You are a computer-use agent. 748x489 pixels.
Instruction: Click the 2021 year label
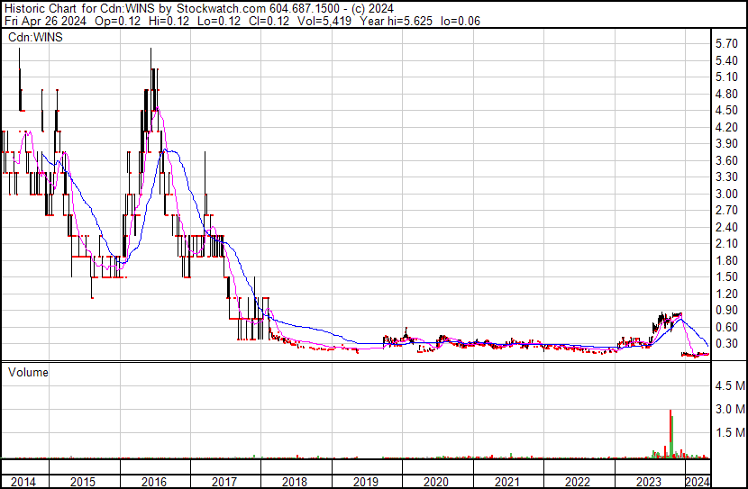click(x=508, y=482)
